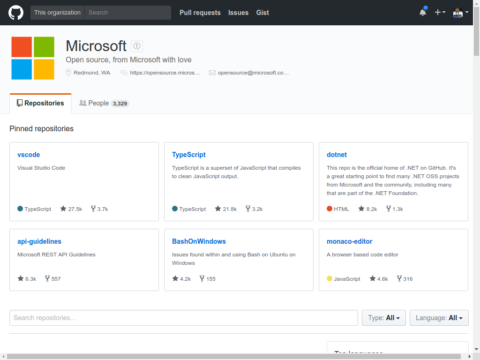
Task: Click the 1.3k fork count on dotnet
Action: 397,209
